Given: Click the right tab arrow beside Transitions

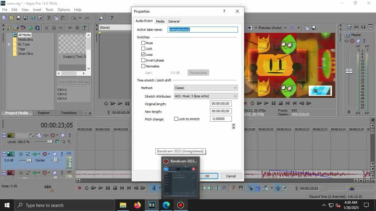Looking at the screenshot, I should coord(90,113).
